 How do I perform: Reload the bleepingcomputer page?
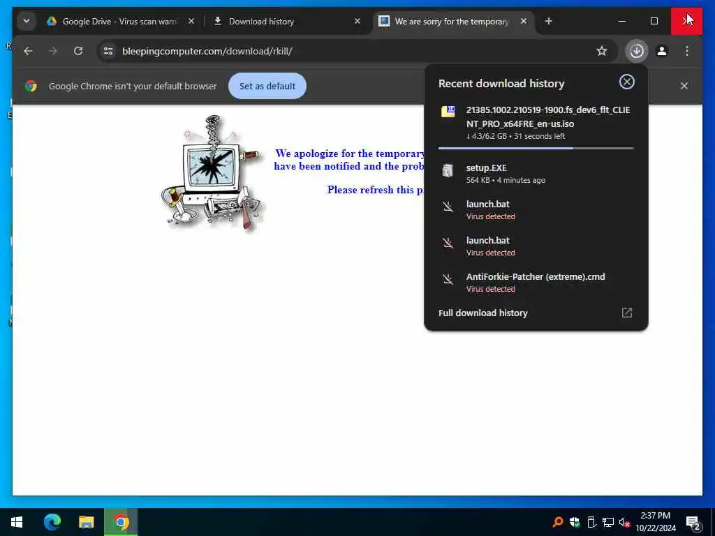[78, 51]
